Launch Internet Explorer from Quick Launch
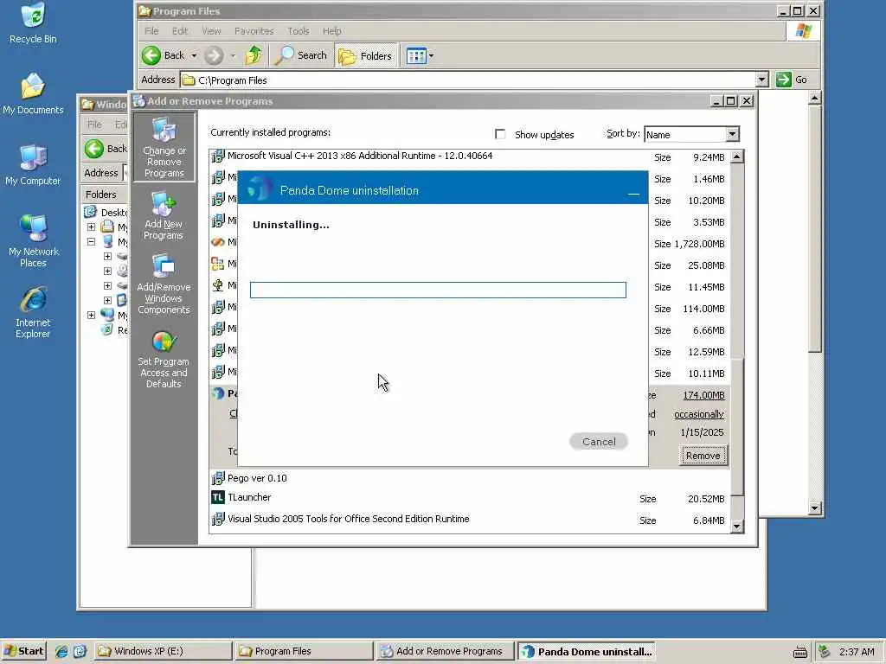Viewport: 886px width, 664px height. [x=61, y=651]
